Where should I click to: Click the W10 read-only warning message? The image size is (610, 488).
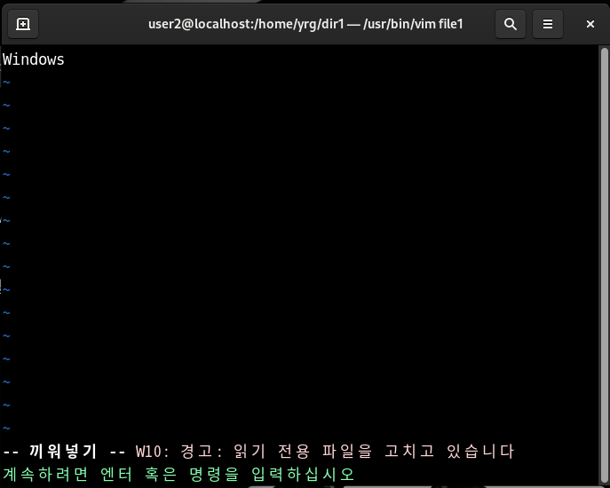tap(325, 451)
